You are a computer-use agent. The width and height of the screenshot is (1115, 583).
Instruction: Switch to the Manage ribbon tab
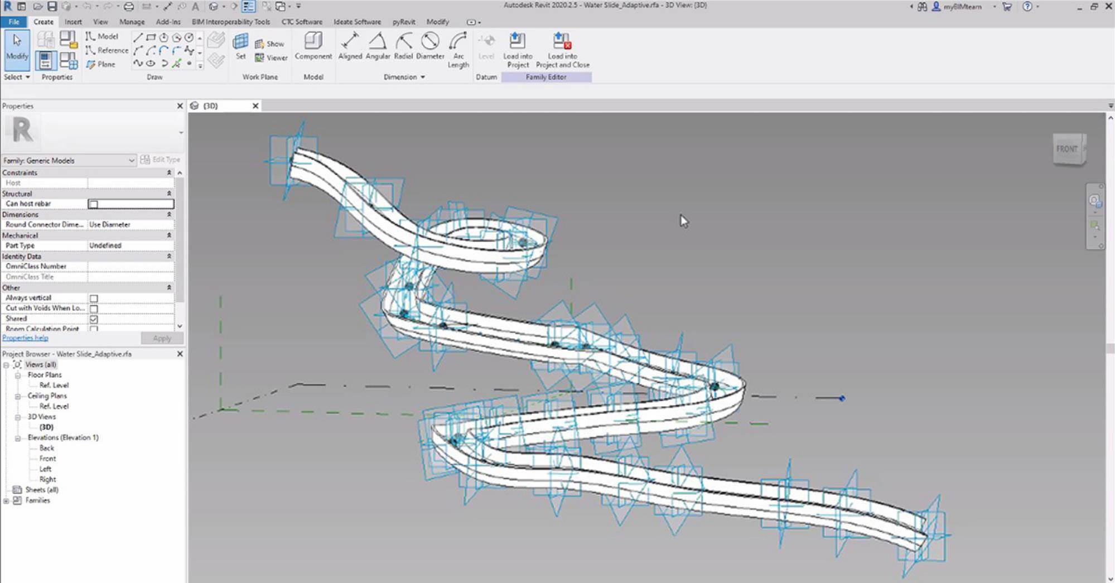tap(132, 22)
